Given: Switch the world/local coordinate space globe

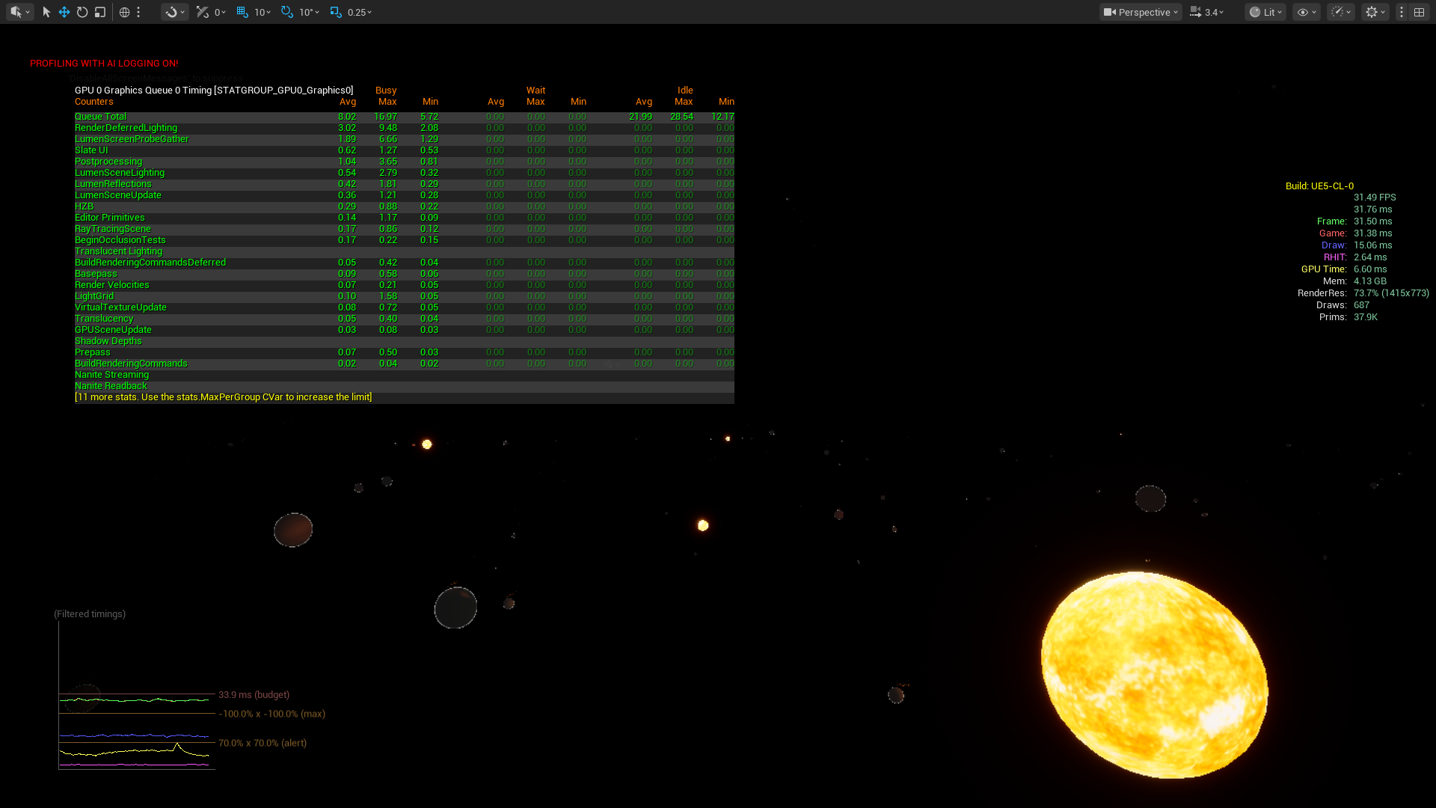Looking at the screenshot, I should 124,12.
